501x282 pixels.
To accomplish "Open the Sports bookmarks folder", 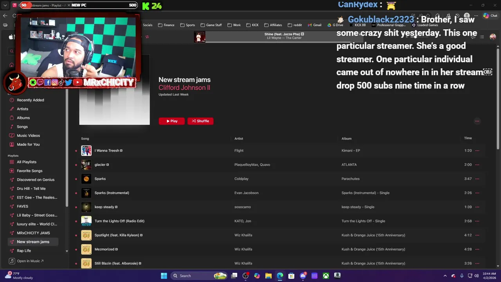I will 187,25.
